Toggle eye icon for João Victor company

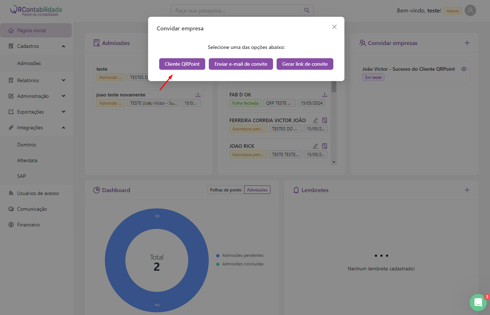464,69
